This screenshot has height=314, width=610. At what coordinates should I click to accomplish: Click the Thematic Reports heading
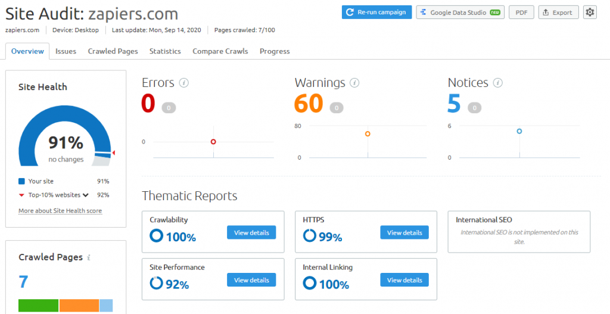point(189,195)
